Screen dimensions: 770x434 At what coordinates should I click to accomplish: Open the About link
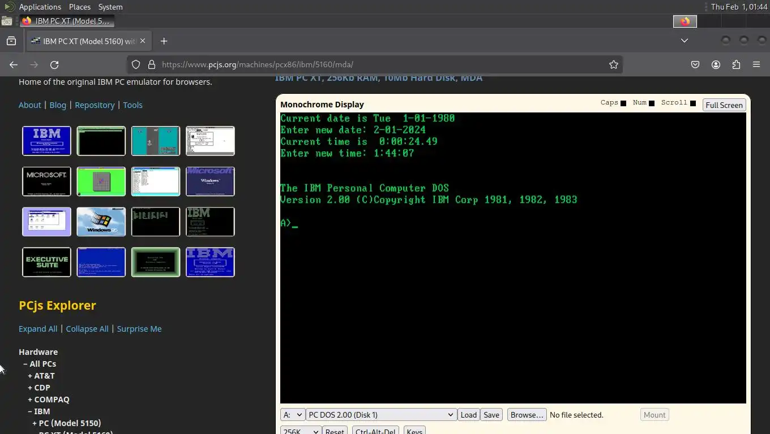click(x=30, y=105)
